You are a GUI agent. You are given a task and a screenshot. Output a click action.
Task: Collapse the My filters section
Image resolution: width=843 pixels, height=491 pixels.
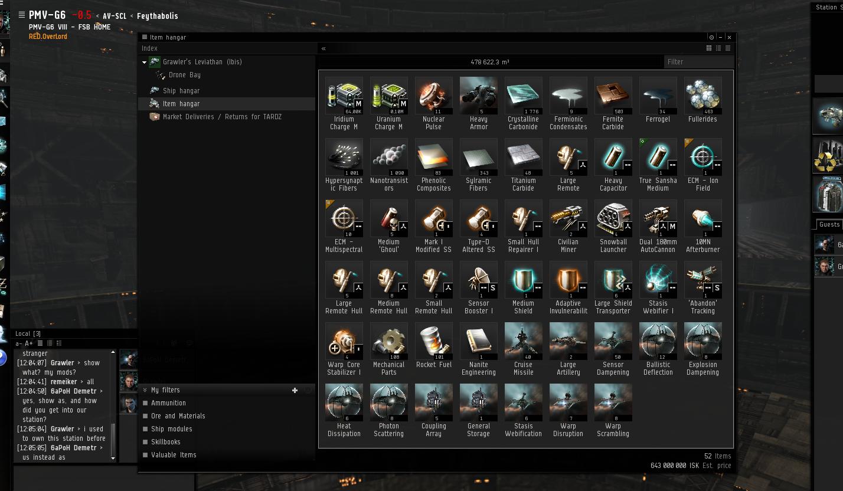coord(145,390)
